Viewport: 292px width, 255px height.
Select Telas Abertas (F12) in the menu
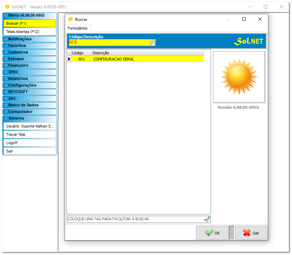(x=30, y=31)
